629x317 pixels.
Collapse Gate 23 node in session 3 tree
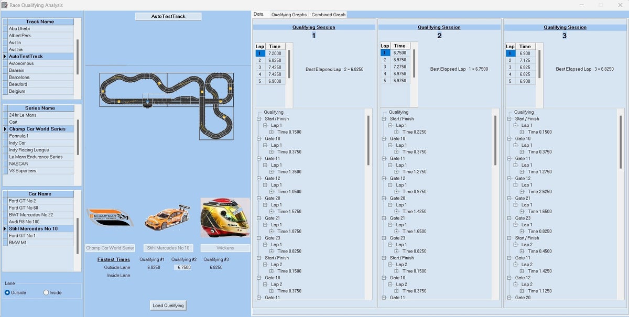pyautogui.click(x=509, y=218)
